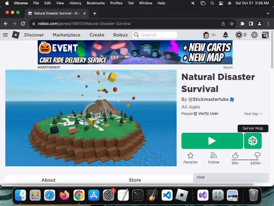
Task: Open a new Chrome tab
Action: pos(95,13)
